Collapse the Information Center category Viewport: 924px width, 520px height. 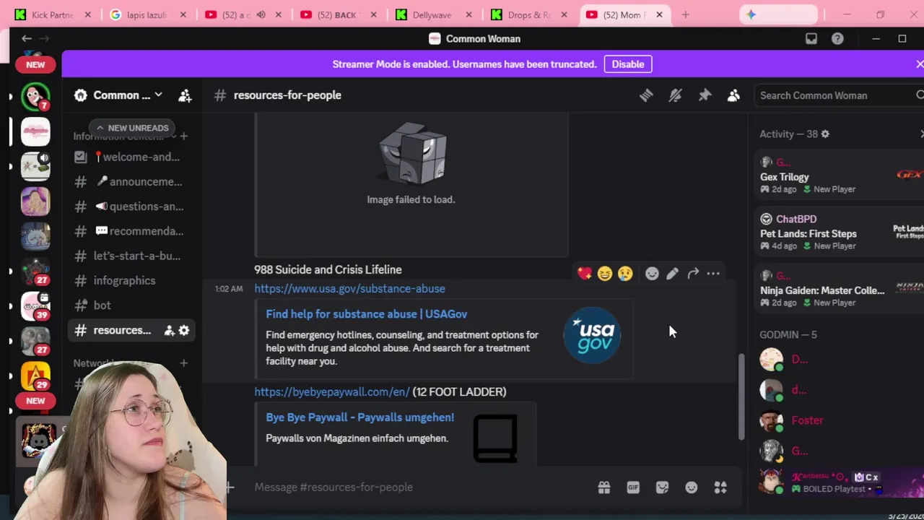[x=118, y=136]
